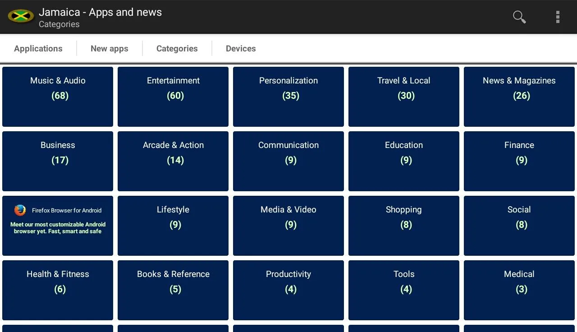The image size is (577, 332).
Task: Select the Medical category
Action: 519,290
